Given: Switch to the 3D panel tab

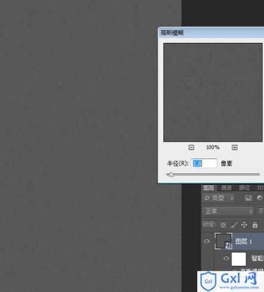Looking at the screenshot, I should point(260,188).
